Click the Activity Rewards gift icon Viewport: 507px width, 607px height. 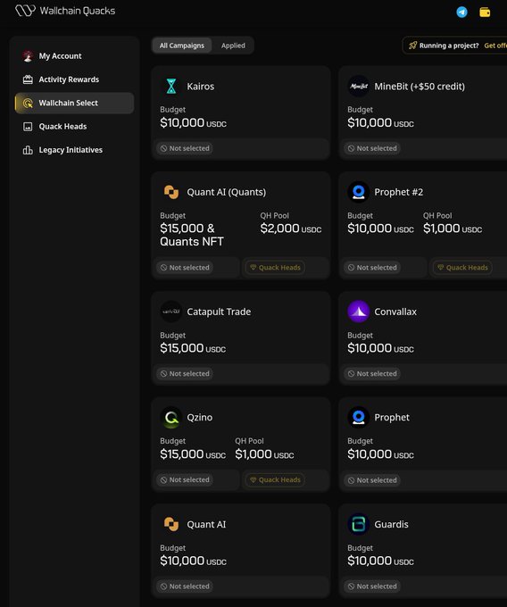(28, 79)
